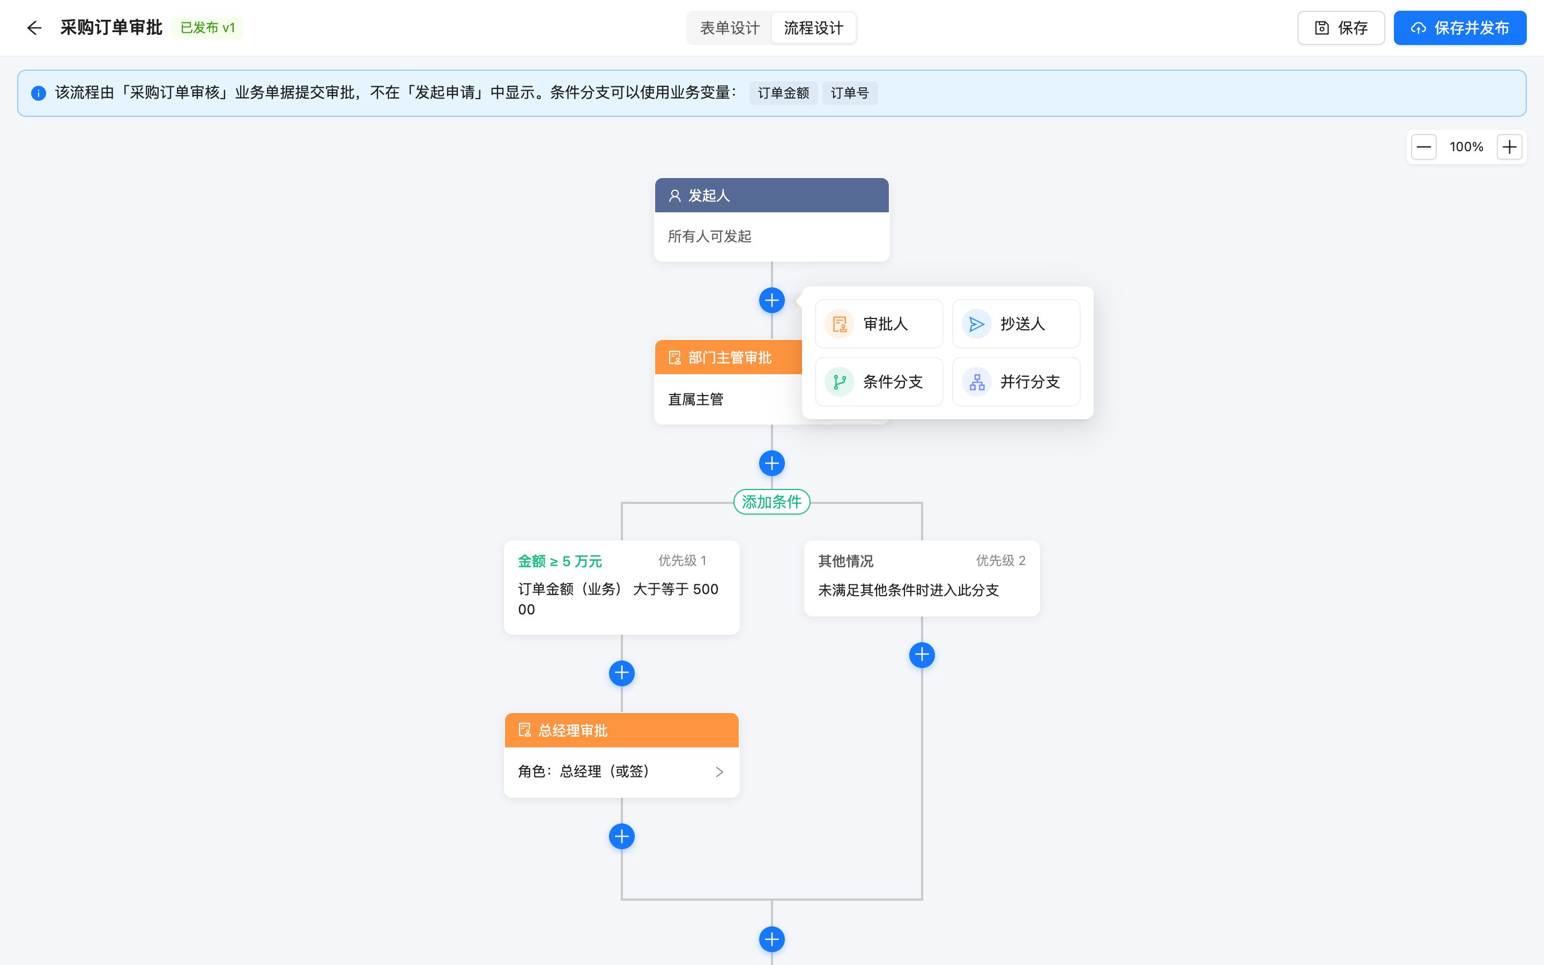Choose 条件分支 in the popup
The image size is (1544, 965).
[x=879, y=382]
